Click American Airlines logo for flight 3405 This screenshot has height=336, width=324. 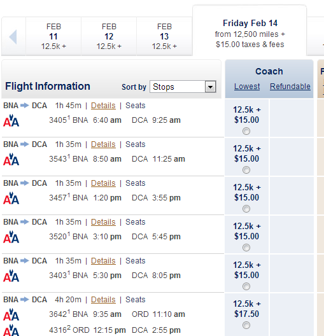point(11,120)
